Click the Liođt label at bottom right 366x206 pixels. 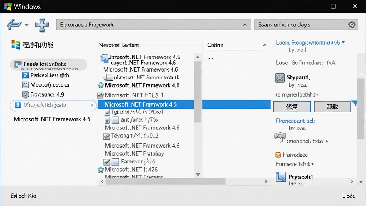pyautogui.click(x=348, y=196)
